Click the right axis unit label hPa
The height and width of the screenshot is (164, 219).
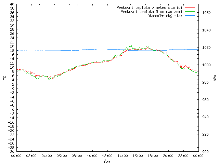click(x=215, y=78)
